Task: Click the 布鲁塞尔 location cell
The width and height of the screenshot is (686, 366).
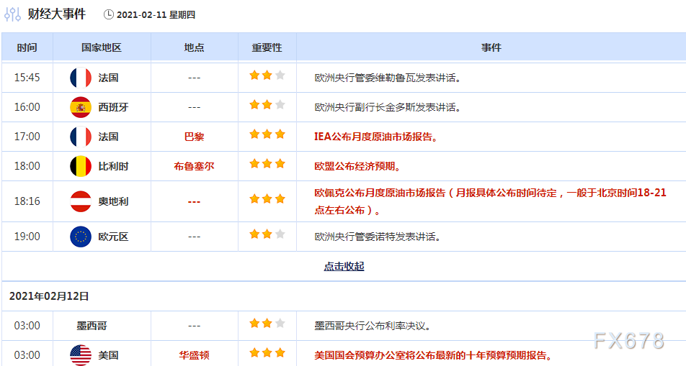Action: (x=195, y=166)
